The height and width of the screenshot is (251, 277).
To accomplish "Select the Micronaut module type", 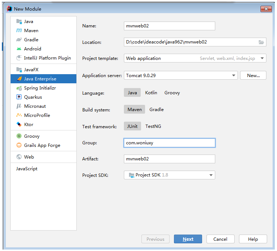I will coord(43,106).
